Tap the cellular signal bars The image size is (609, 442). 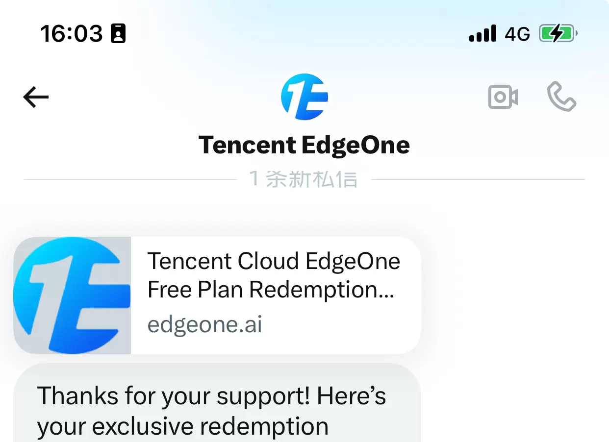482,34
